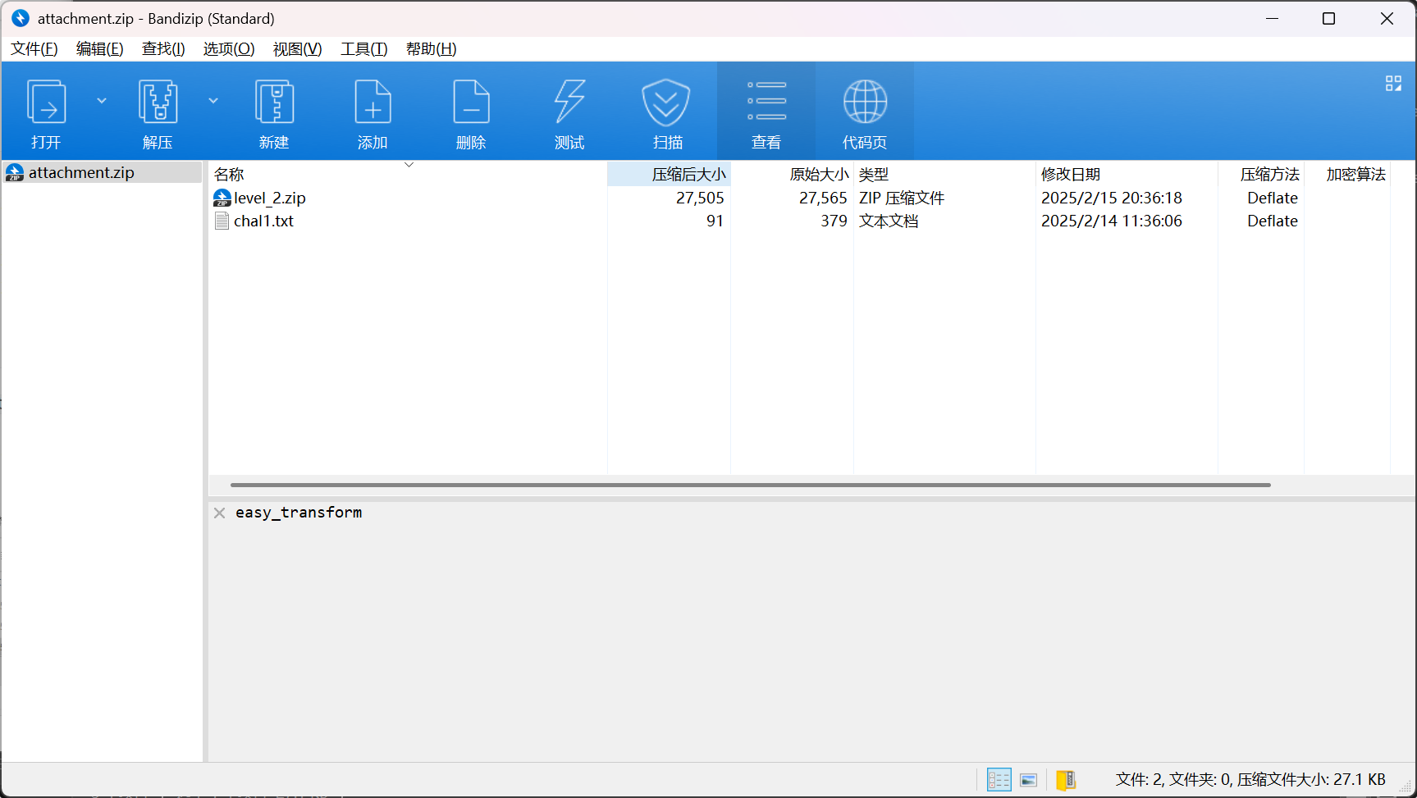The width and height of the screenshot is (1417, 798).
Task: Expand the Open button dropdown arrow
Action: [x=102, y=101]
